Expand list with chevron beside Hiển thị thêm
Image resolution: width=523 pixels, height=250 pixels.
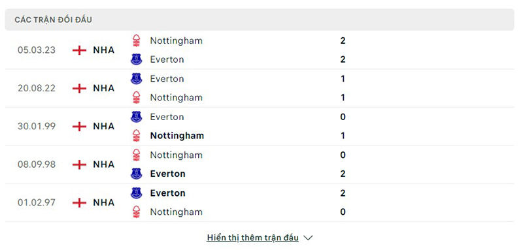click(308, 238)
